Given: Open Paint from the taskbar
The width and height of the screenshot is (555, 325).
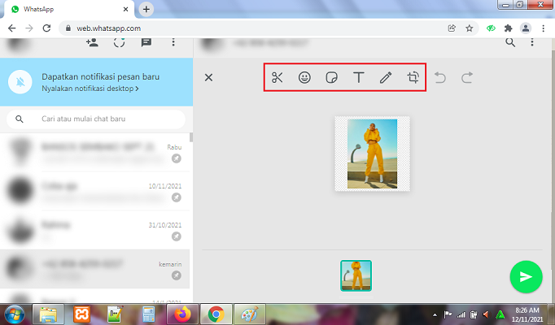Looking at the screenshot, I should pos(250,314).
